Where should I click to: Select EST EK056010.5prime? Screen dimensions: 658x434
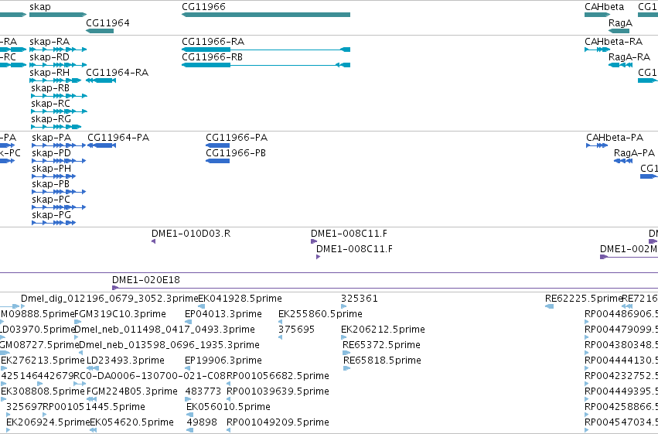tap(228, 407)
